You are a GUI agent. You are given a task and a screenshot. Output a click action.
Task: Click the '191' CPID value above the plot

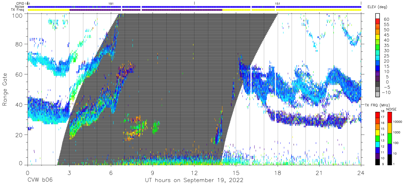[111, 4]
